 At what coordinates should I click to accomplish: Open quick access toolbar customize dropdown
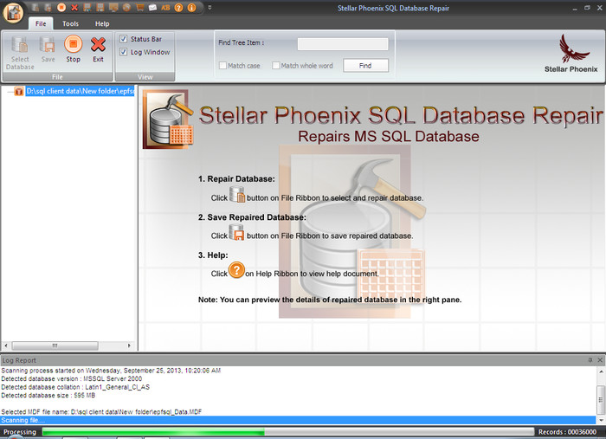point(210,7)
